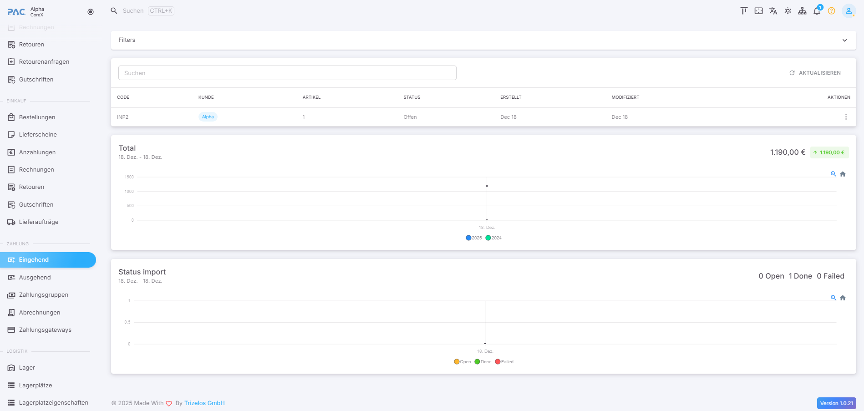Click the notifications bell icon
The image size is (864, 411).
[x=817, y=11]
